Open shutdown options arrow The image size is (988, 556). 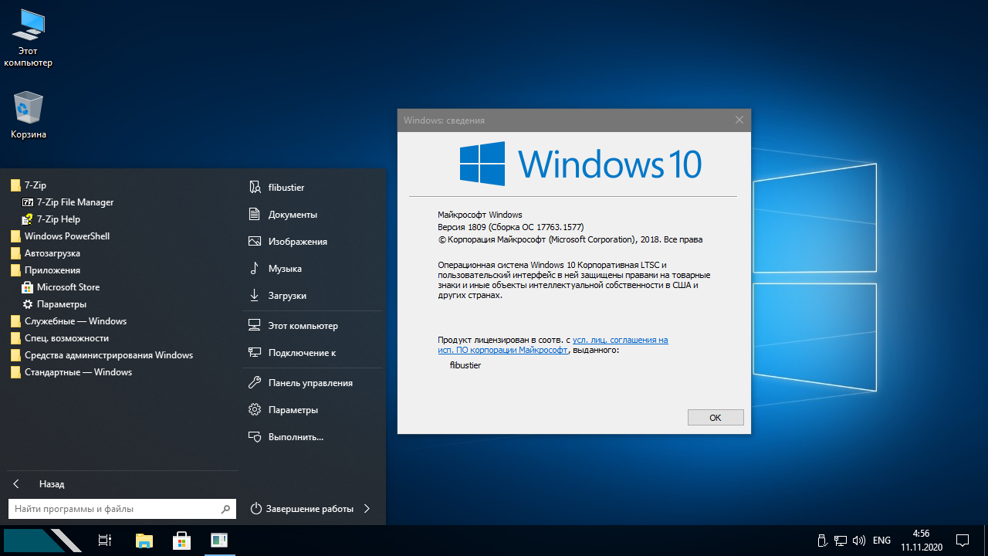pos(367,509)
